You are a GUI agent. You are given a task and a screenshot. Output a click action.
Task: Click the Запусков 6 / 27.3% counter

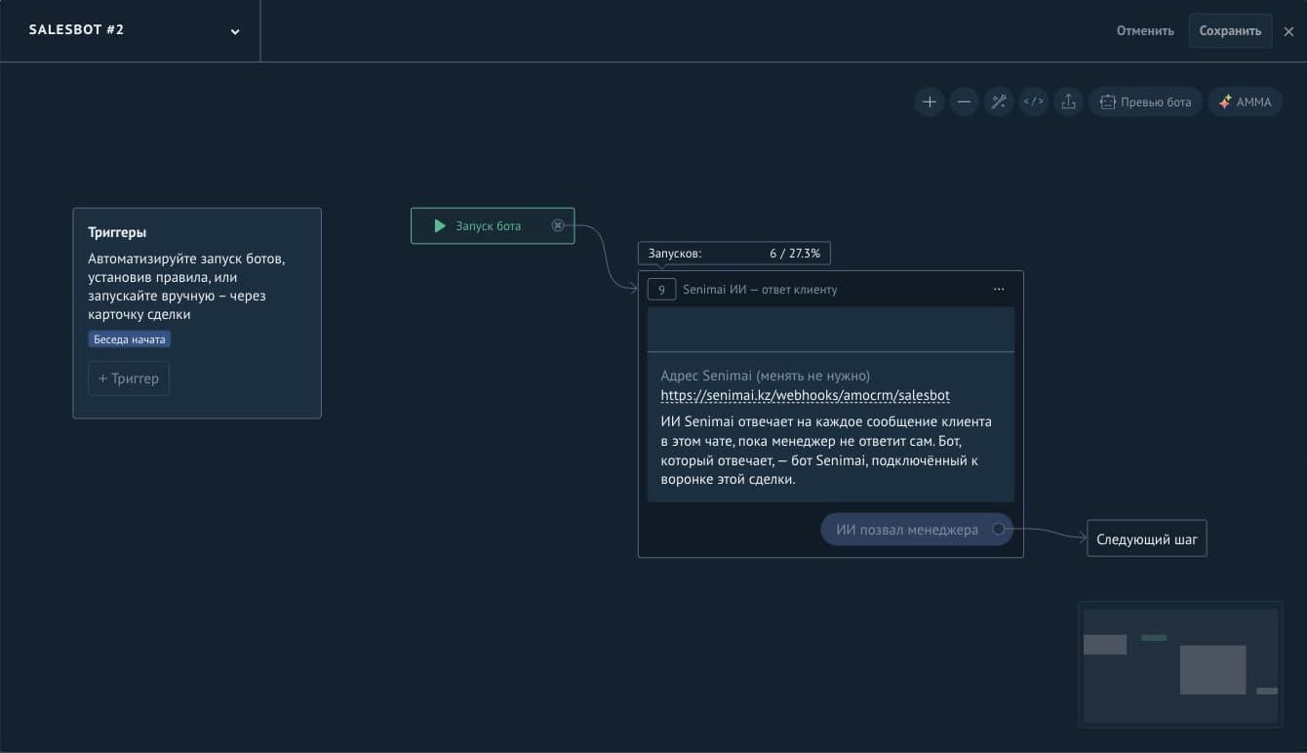734,254
